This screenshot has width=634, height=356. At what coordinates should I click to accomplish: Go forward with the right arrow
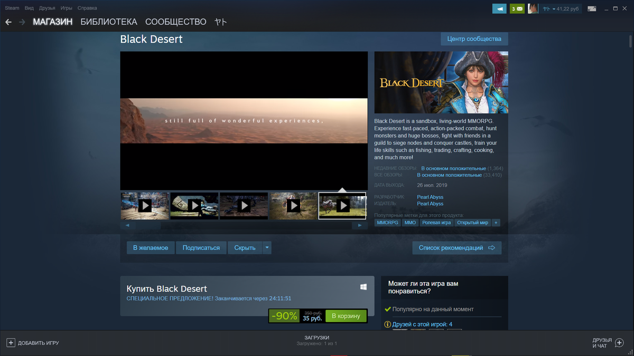click(x=22, y=22)
